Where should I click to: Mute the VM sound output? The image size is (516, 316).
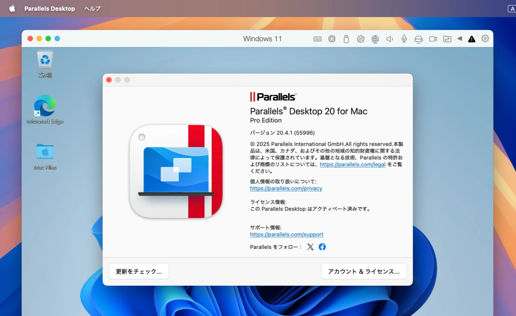[389, 38]
